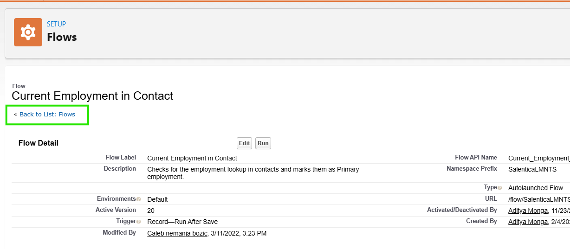Image resolution: width=570 pixels, height=249 pixels.
Task: Open Caleb nemanja bozic's user profile
Action: [x=177, y=233]
